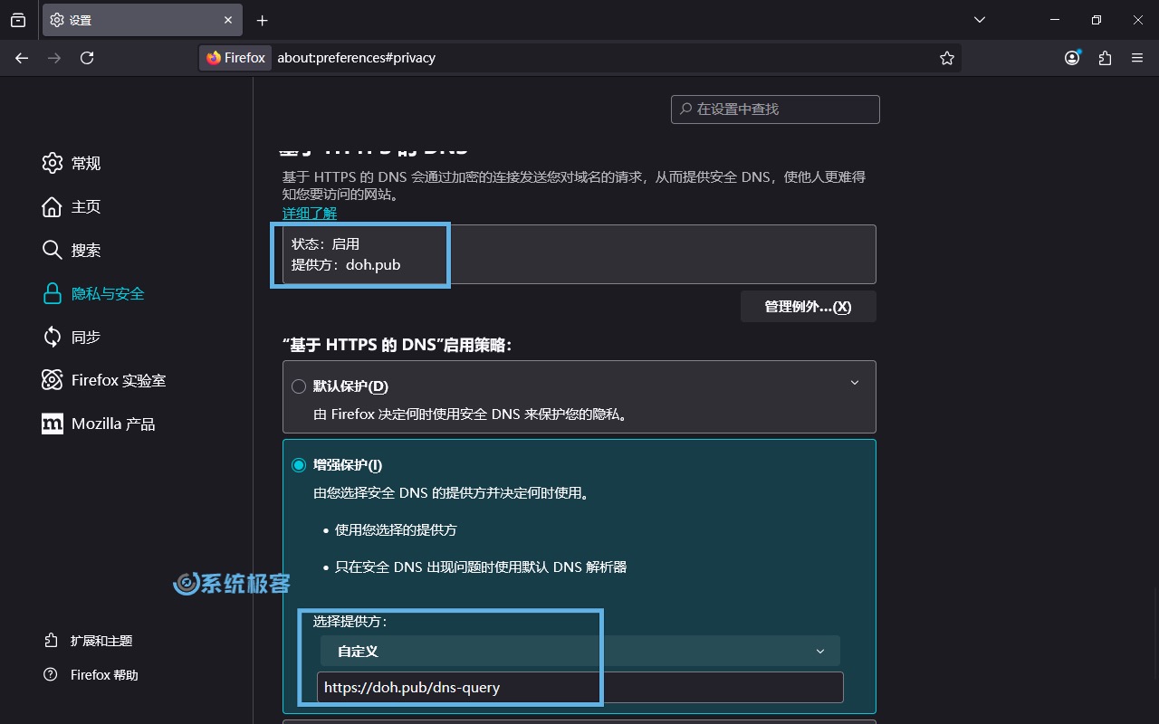Click the 常规 gear icon in the sidebar
This screenshot has width=1159, height=724.
click(x=52, y=163)
